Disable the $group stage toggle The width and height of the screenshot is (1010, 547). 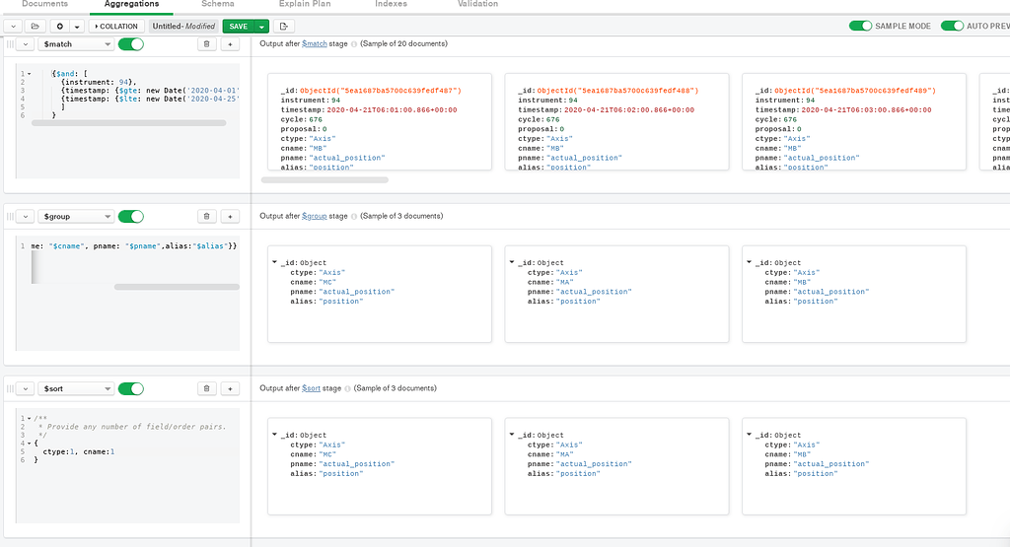pyautogui.click(x=130, y=216)
